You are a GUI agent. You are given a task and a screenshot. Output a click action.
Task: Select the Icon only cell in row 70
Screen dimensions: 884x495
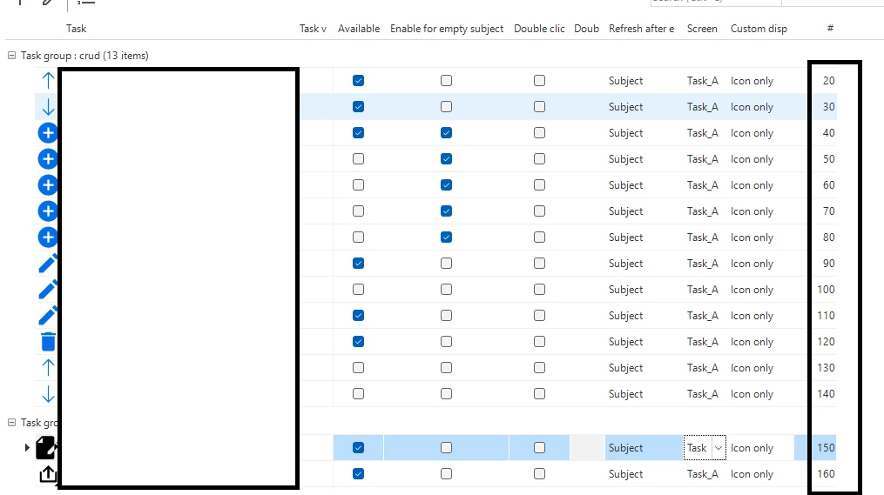[x=752, y=211]
